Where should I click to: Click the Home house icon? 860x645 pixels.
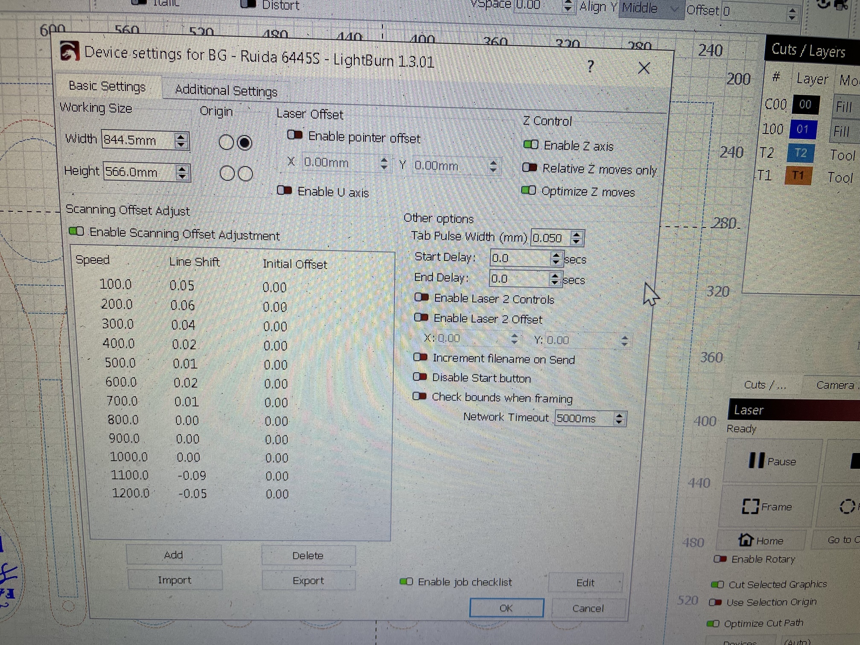point(746,539)
